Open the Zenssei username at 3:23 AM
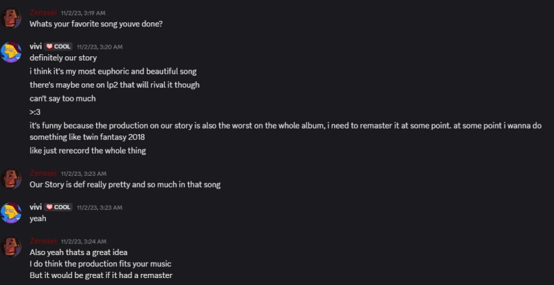 tap(43, 173)
